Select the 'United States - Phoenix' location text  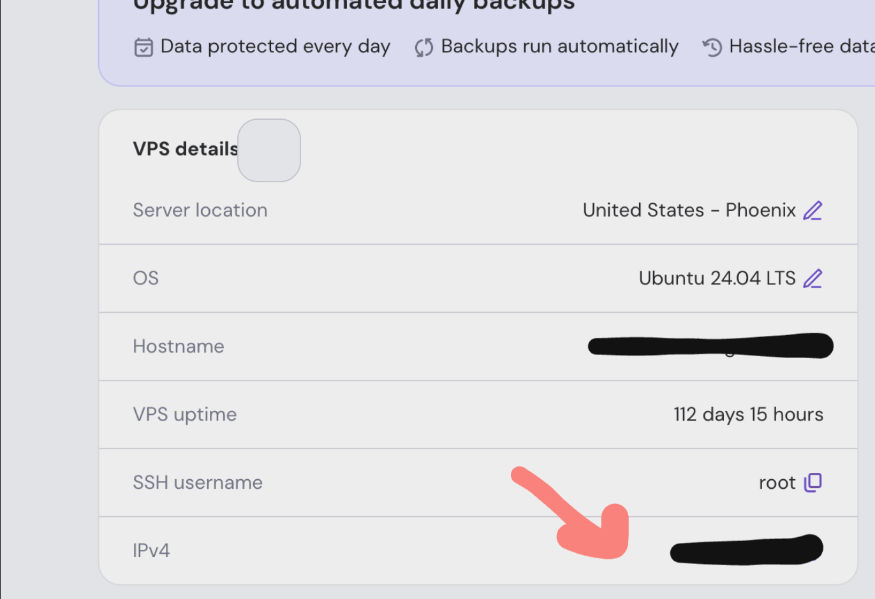(689, 210)
